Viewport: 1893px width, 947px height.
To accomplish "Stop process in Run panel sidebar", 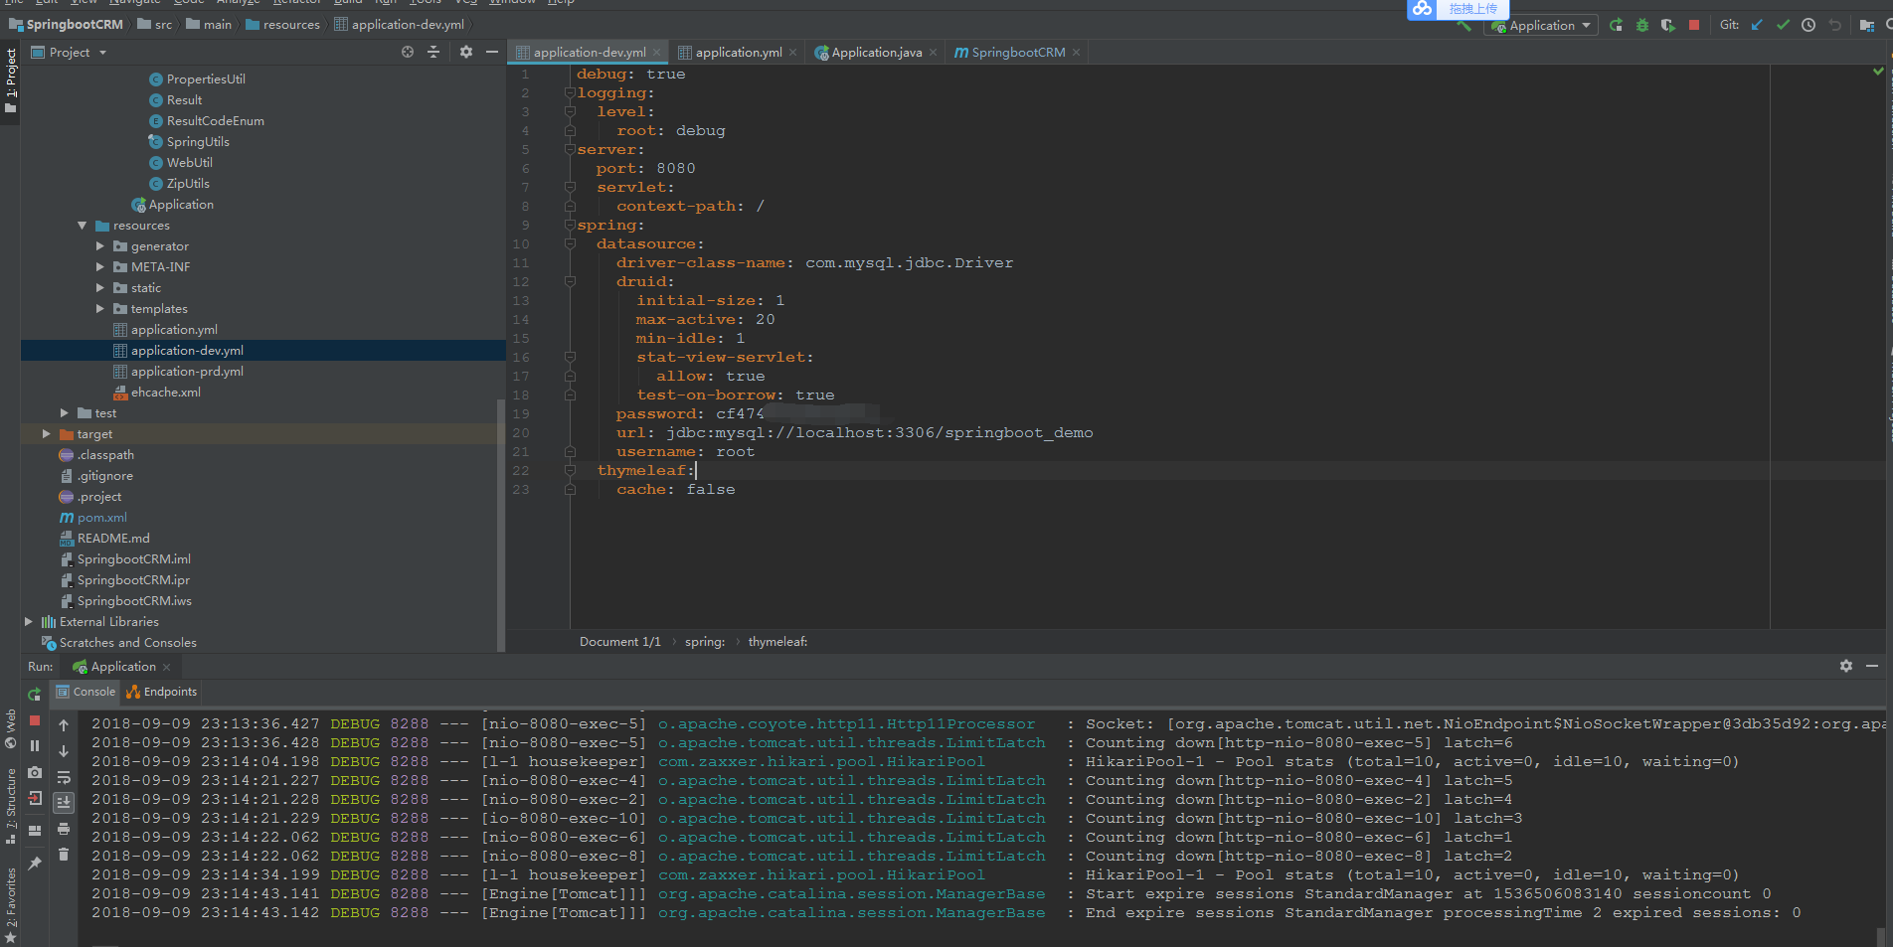I will point(35,719).
